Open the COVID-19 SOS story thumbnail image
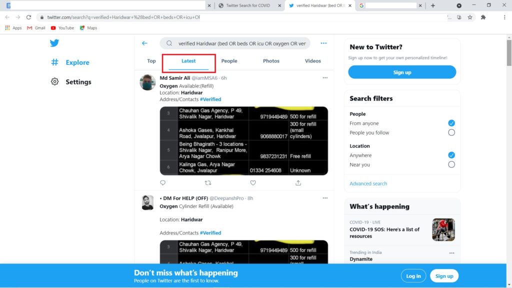 pyautogui.click(x=443, y=230)
